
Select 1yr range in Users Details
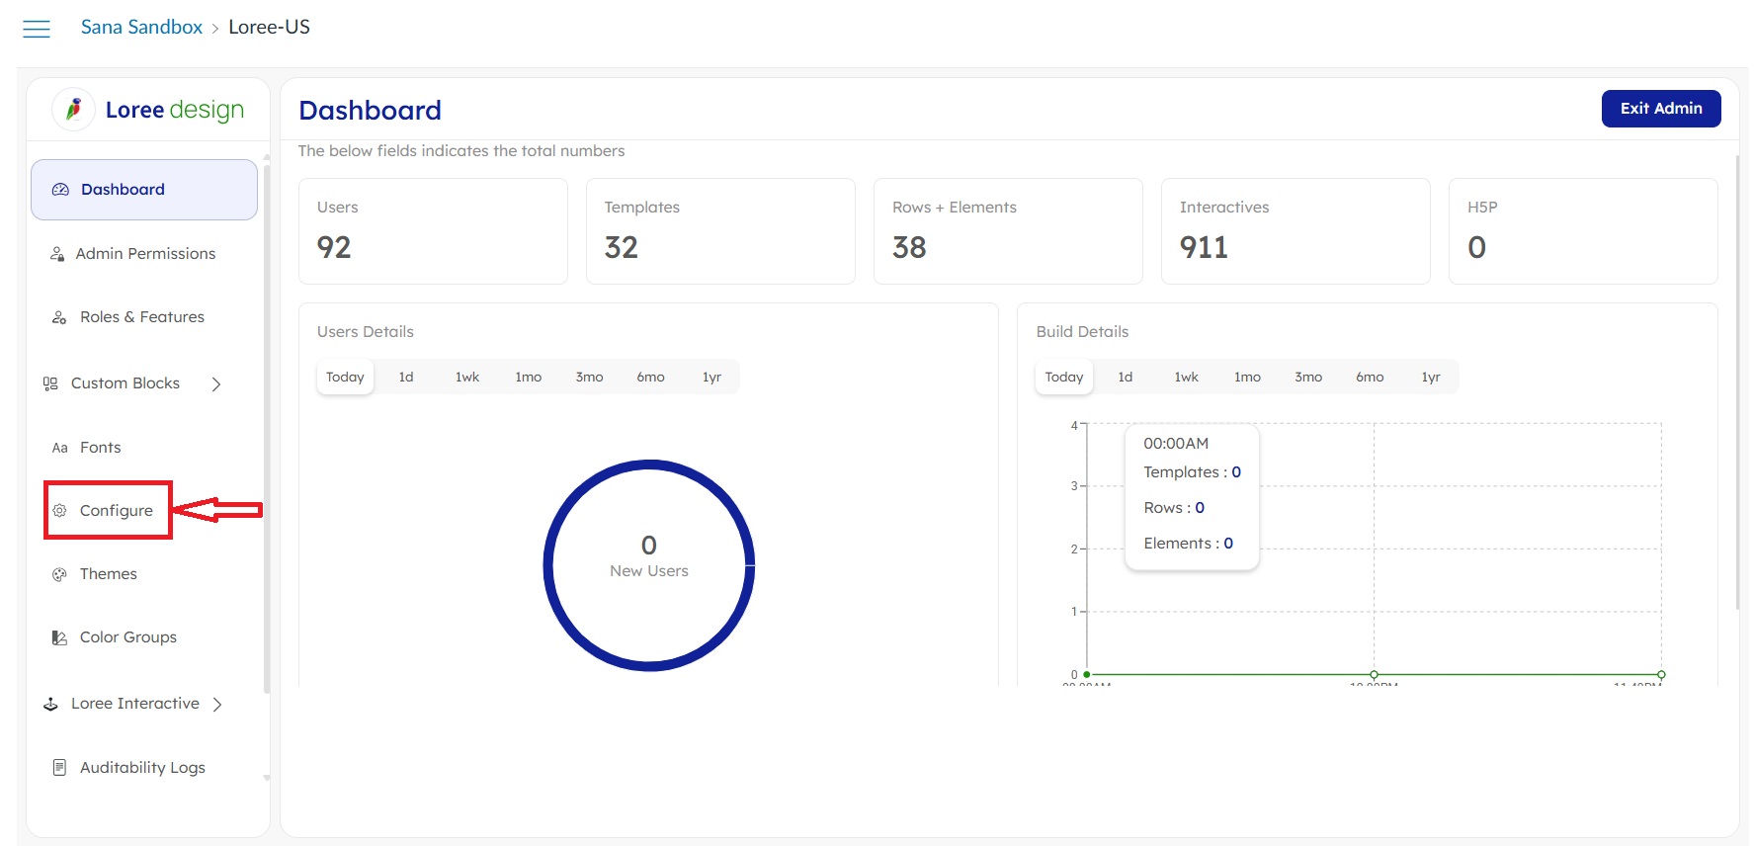[711, 378]
